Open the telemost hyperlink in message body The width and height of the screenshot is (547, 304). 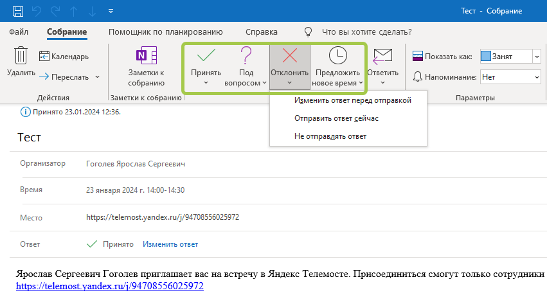(x=110, y=286)
